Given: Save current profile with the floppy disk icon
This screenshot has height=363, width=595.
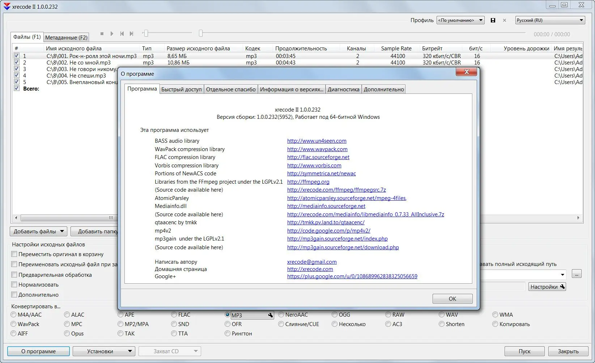Looking at the screenshot, I should tap(493, 20).
